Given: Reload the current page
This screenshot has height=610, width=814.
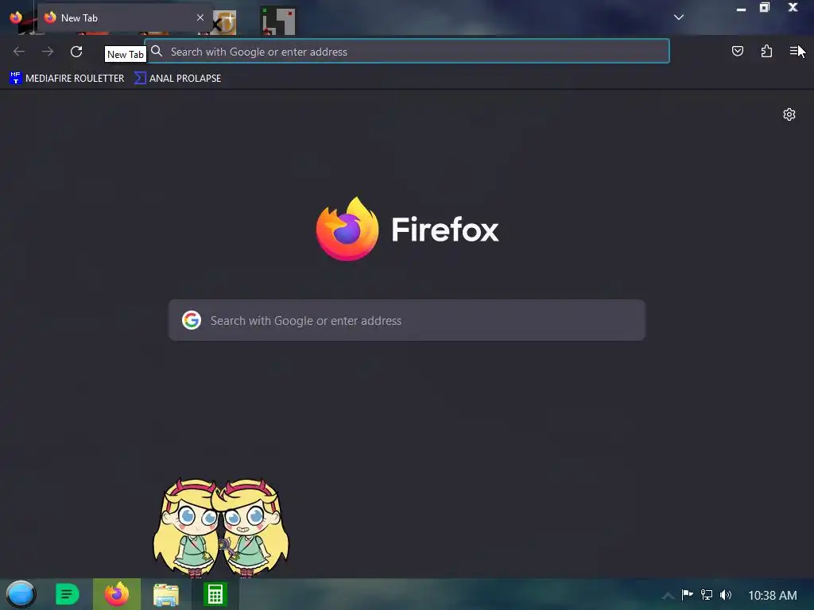Looking at the screenshot, I should [76, 52].
